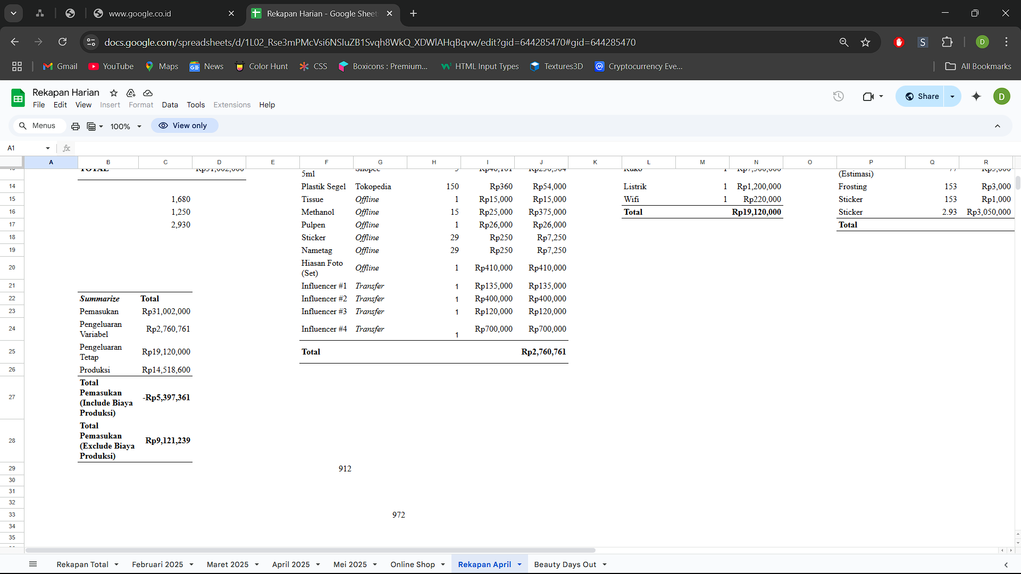Collapse the toolbar with chevron arrow
This screenshot has height=574, width=1021.
(998, 126)
